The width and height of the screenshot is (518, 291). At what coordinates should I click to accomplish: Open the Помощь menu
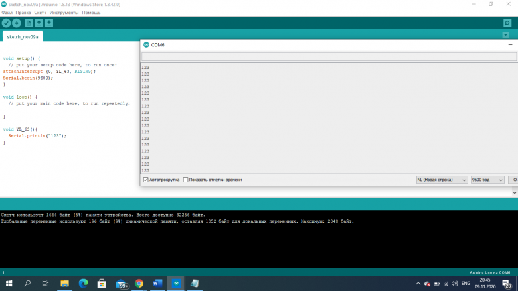pos(91,13)
